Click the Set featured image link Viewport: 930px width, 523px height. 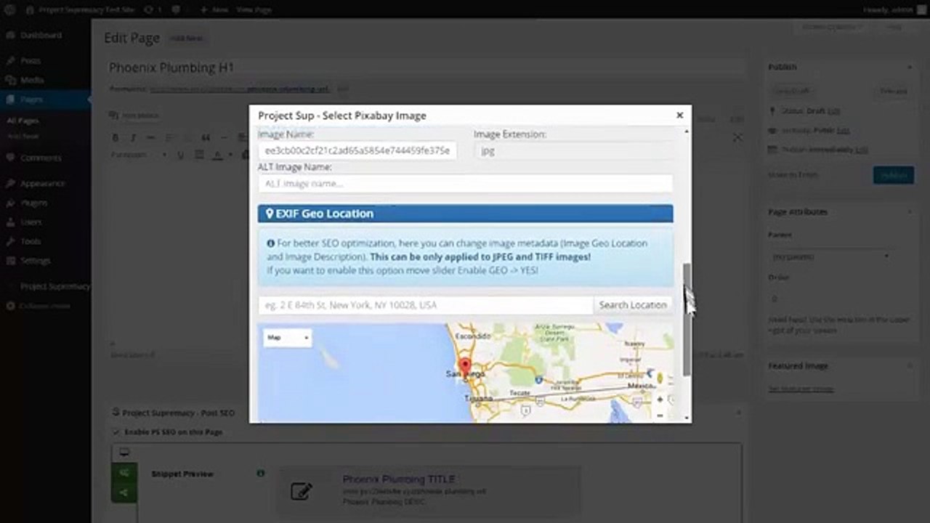point(801,389)
